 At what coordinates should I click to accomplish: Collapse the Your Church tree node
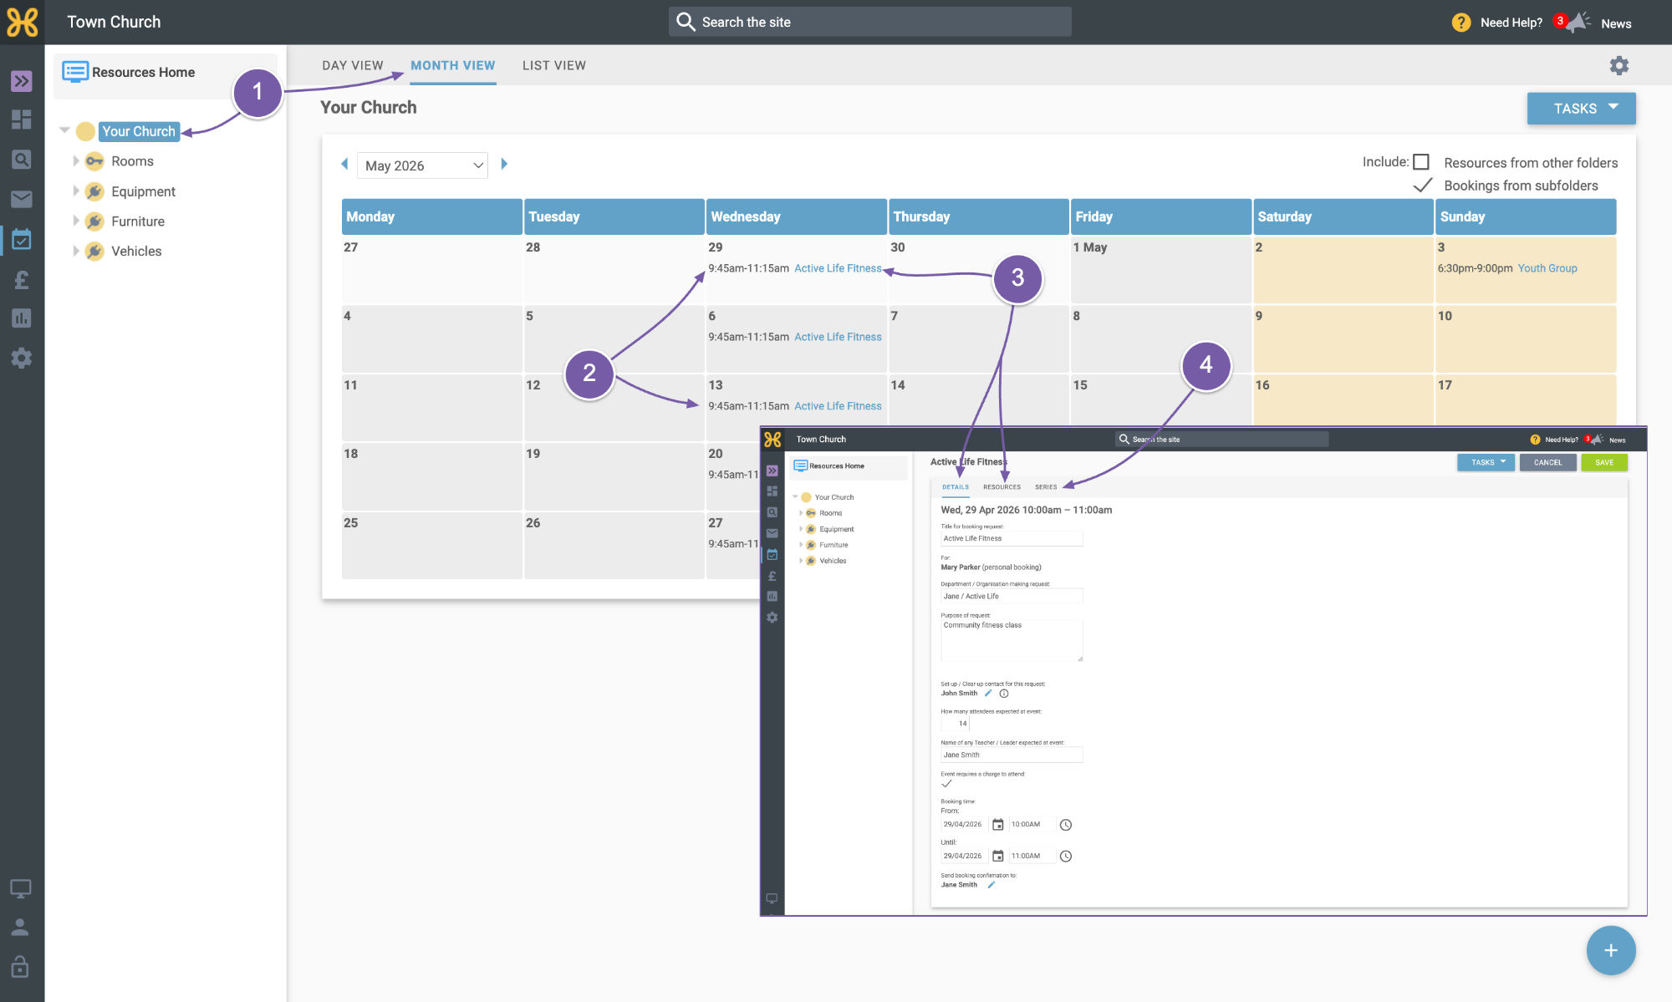point(64,130)
